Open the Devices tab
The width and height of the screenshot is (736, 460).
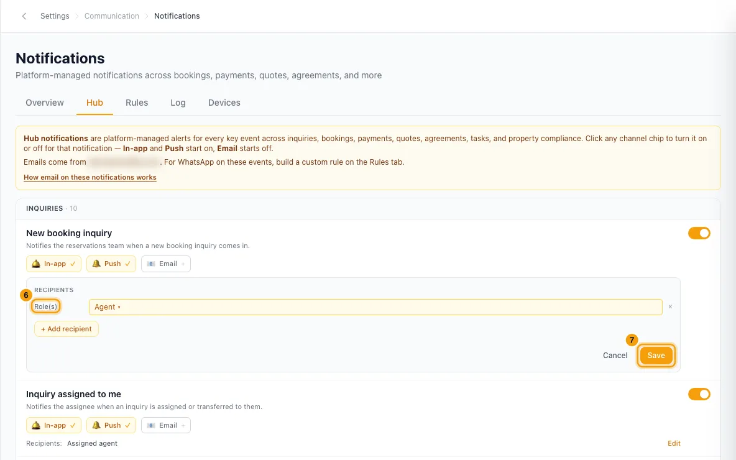click(x=224, y=103)
